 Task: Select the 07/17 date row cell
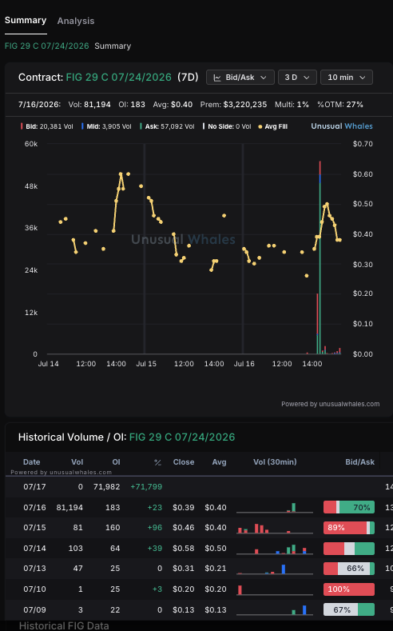tap(34, 486)
